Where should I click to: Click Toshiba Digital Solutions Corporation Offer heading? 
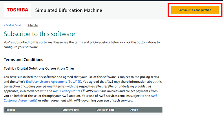point(39,68)
